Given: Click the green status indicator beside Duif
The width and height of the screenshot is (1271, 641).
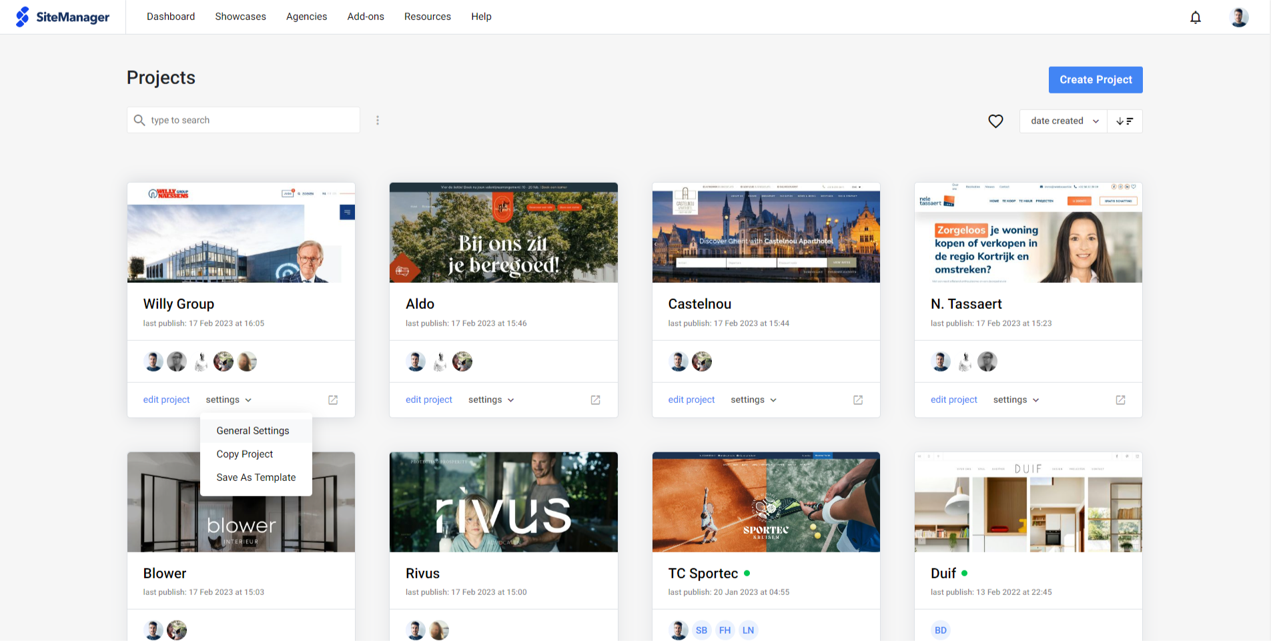Looking at the screenshot, I should [x=965, y=573].
